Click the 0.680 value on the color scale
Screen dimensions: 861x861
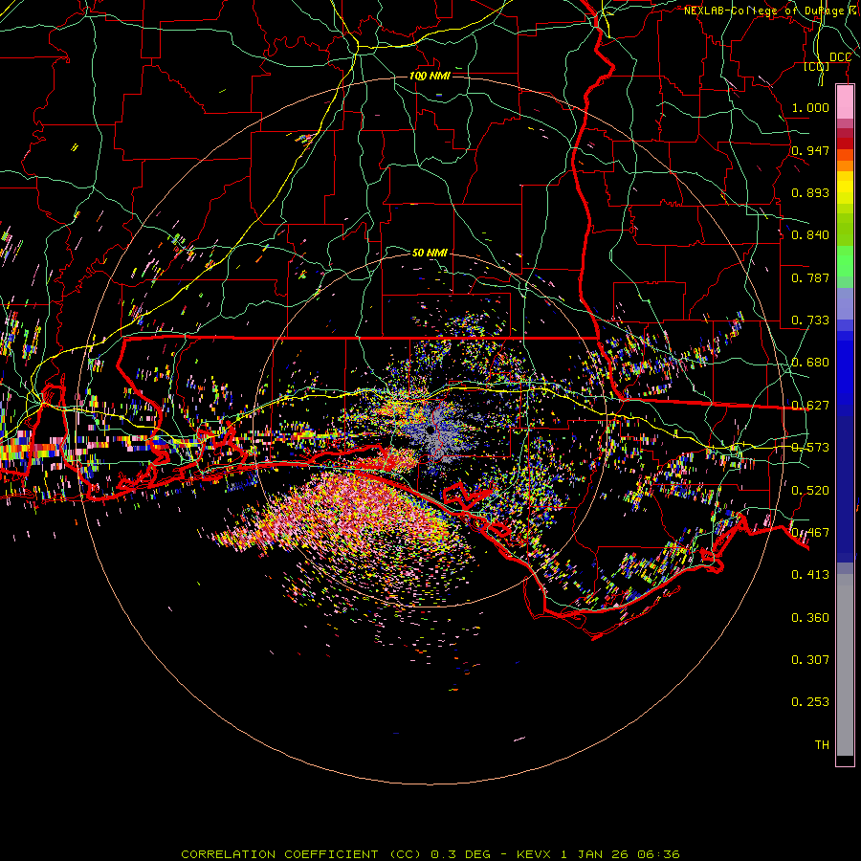coord(810,363)
